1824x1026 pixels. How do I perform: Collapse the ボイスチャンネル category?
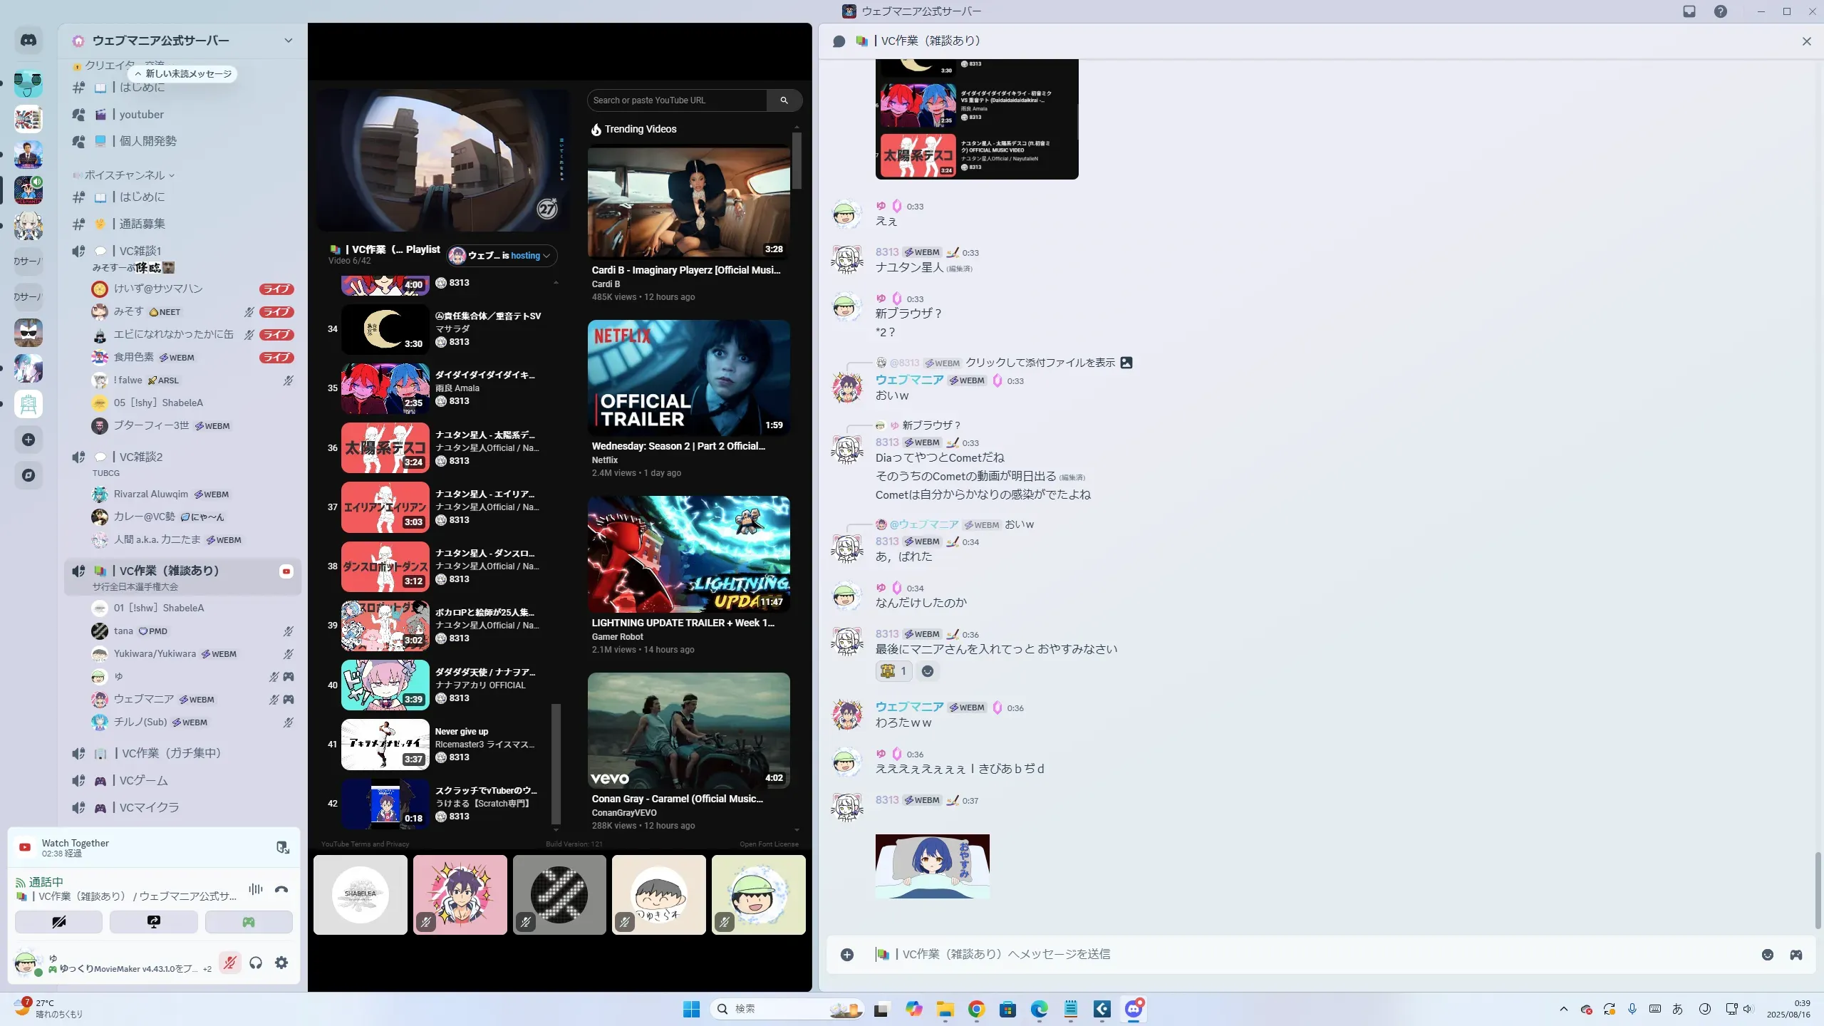125,175
